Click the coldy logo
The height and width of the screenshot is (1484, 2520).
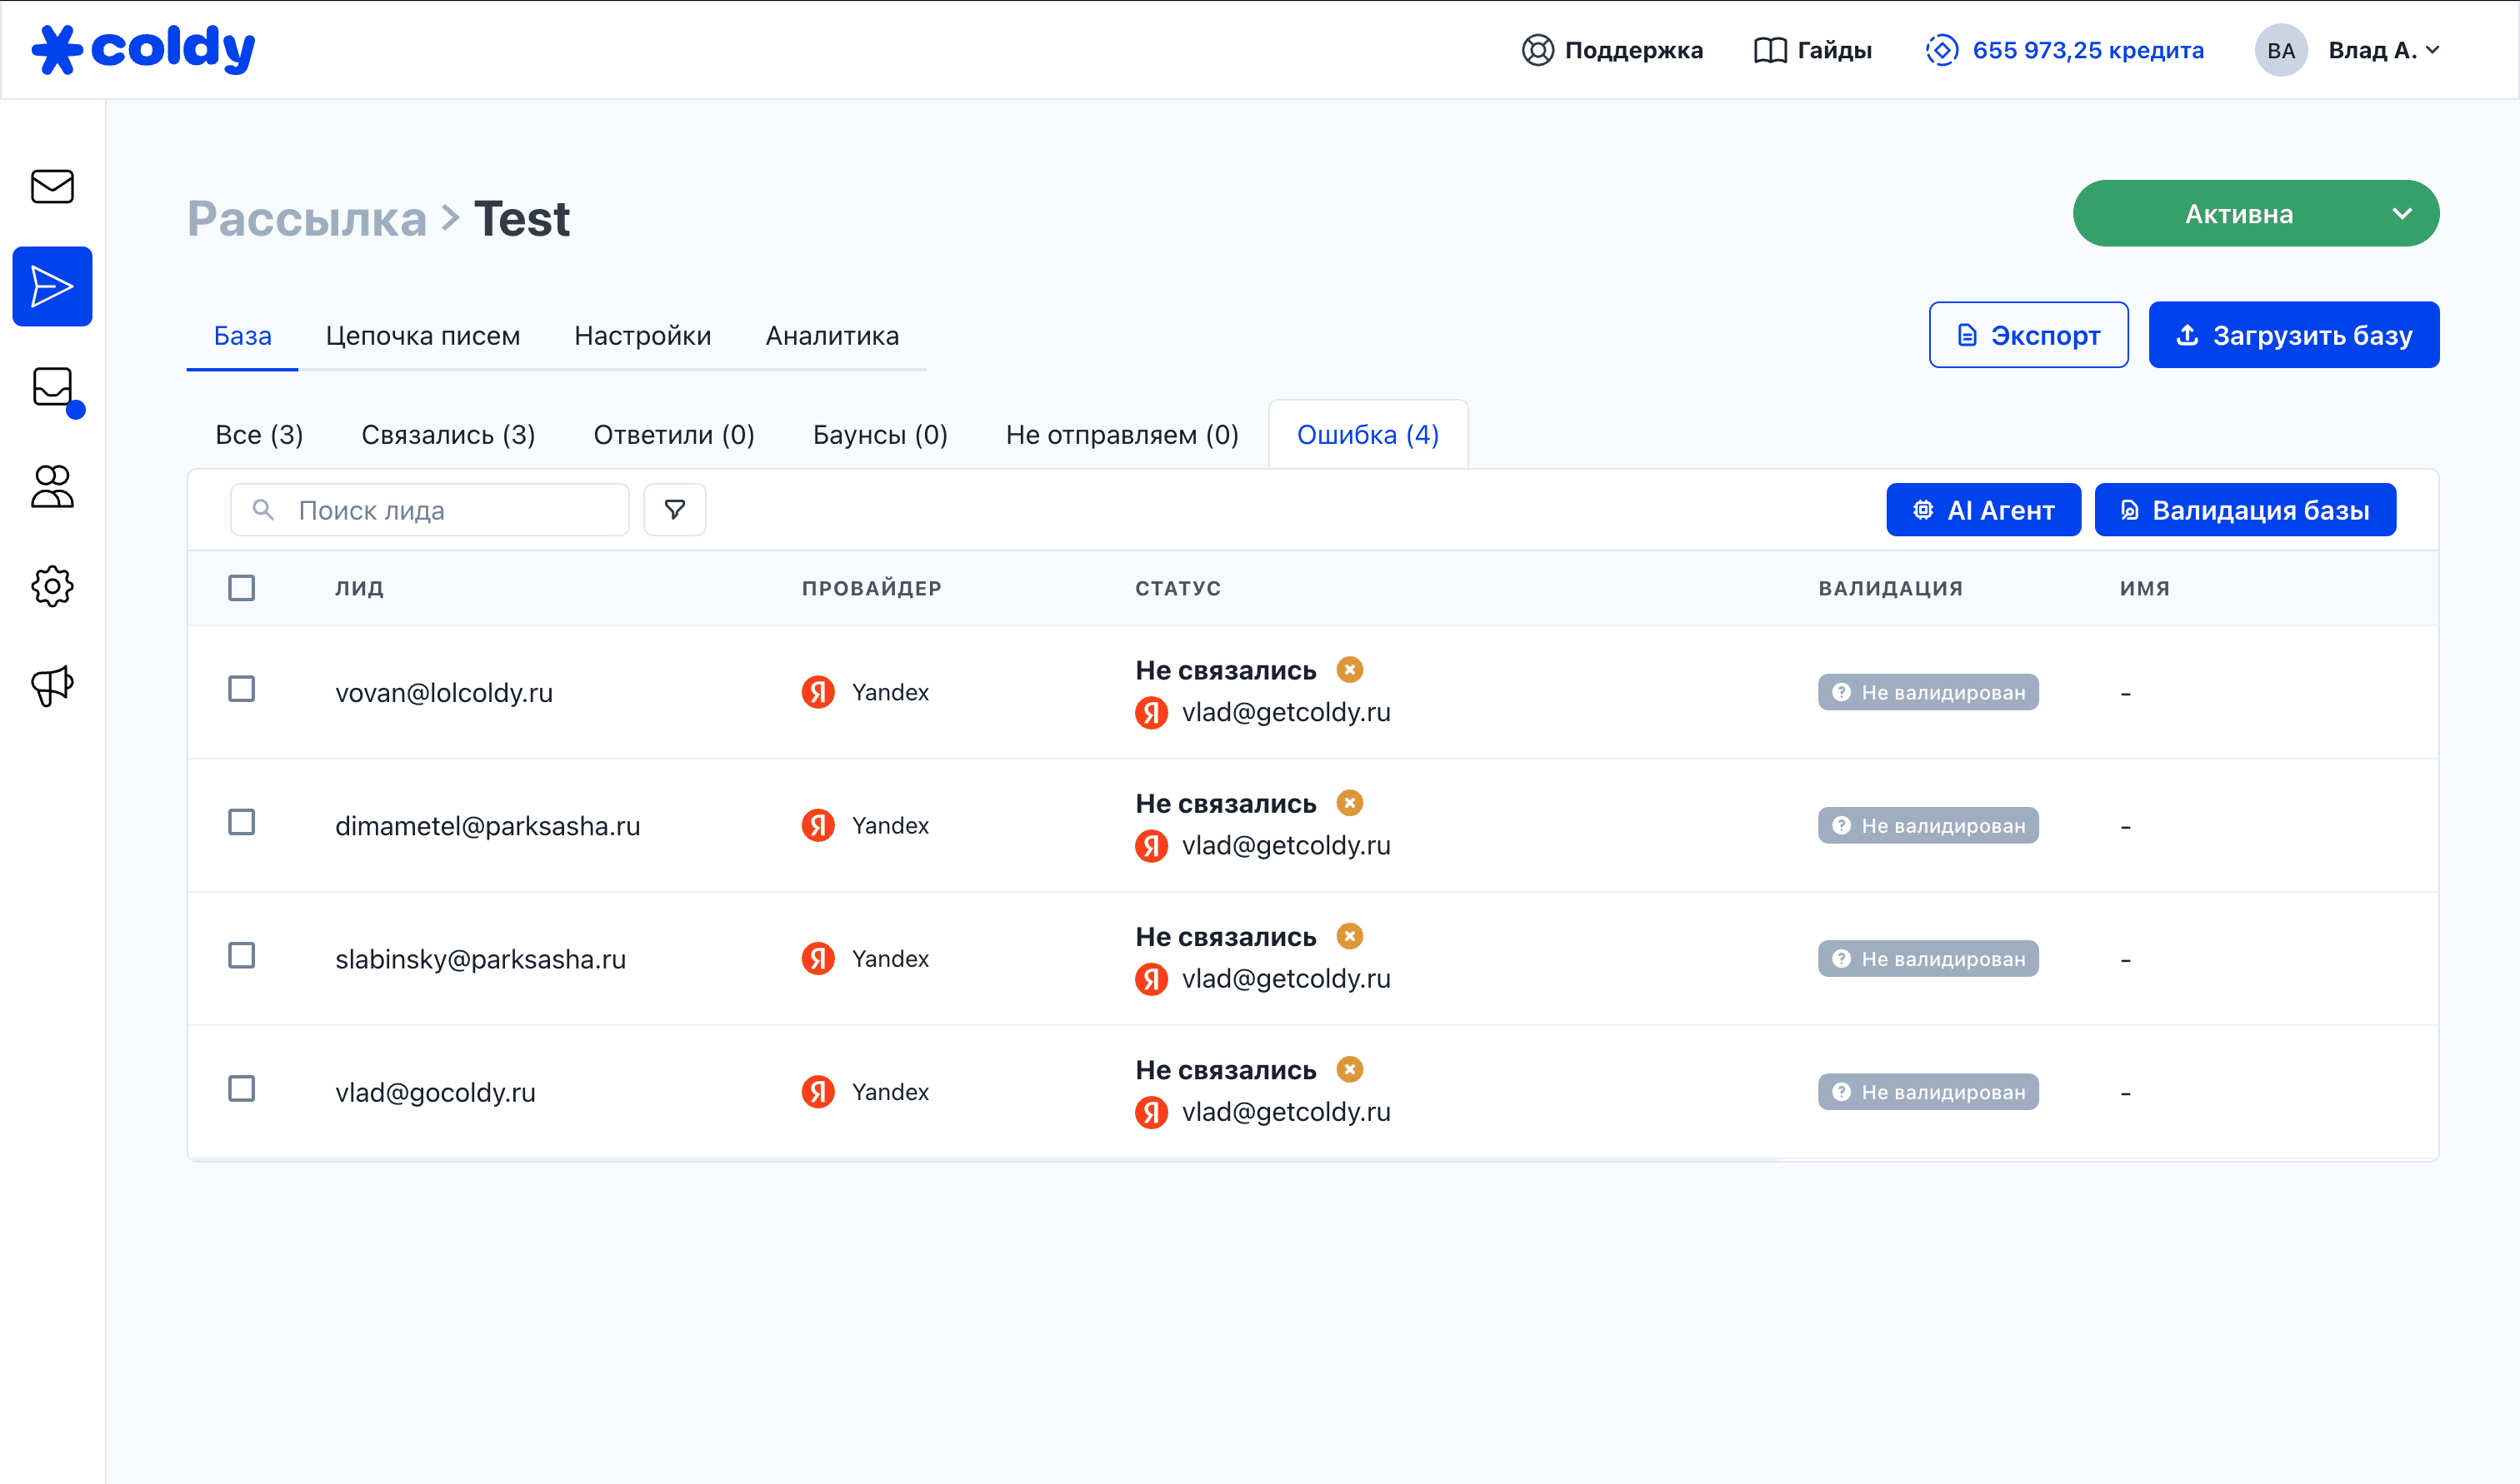click(x=143, y=49)
